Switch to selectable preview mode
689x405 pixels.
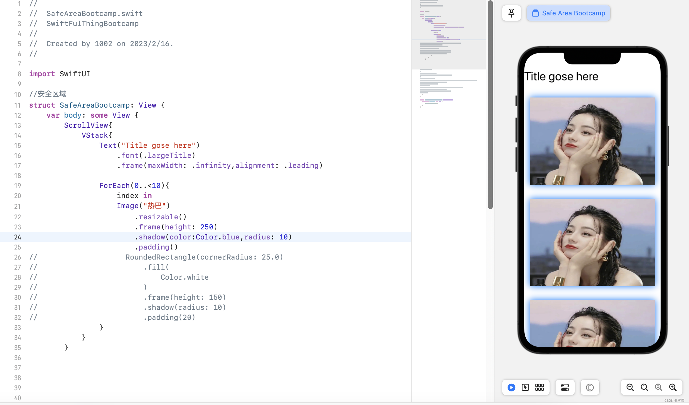(525, 387)
